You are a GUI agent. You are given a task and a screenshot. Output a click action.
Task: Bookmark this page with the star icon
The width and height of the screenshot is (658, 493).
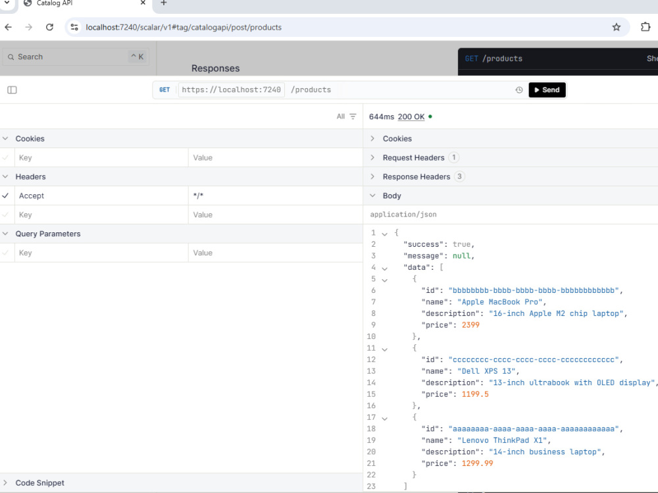616,27
